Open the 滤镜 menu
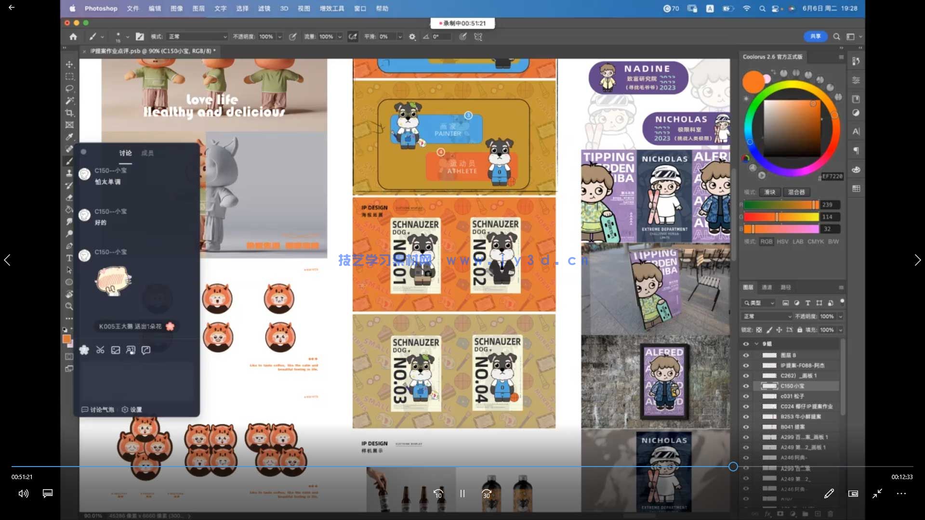The height and width of the screenshot is (520, 925). coord(264,9)
